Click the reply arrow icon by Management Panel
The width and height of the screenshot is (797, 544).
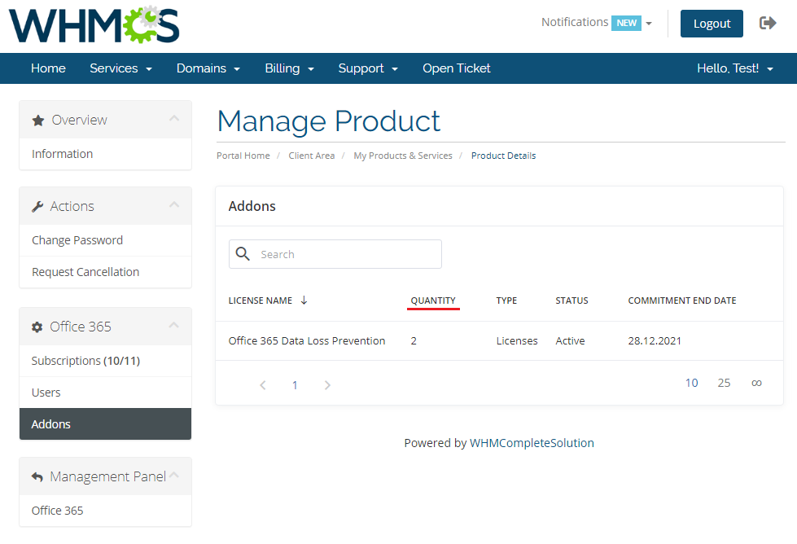click(37, 477)
